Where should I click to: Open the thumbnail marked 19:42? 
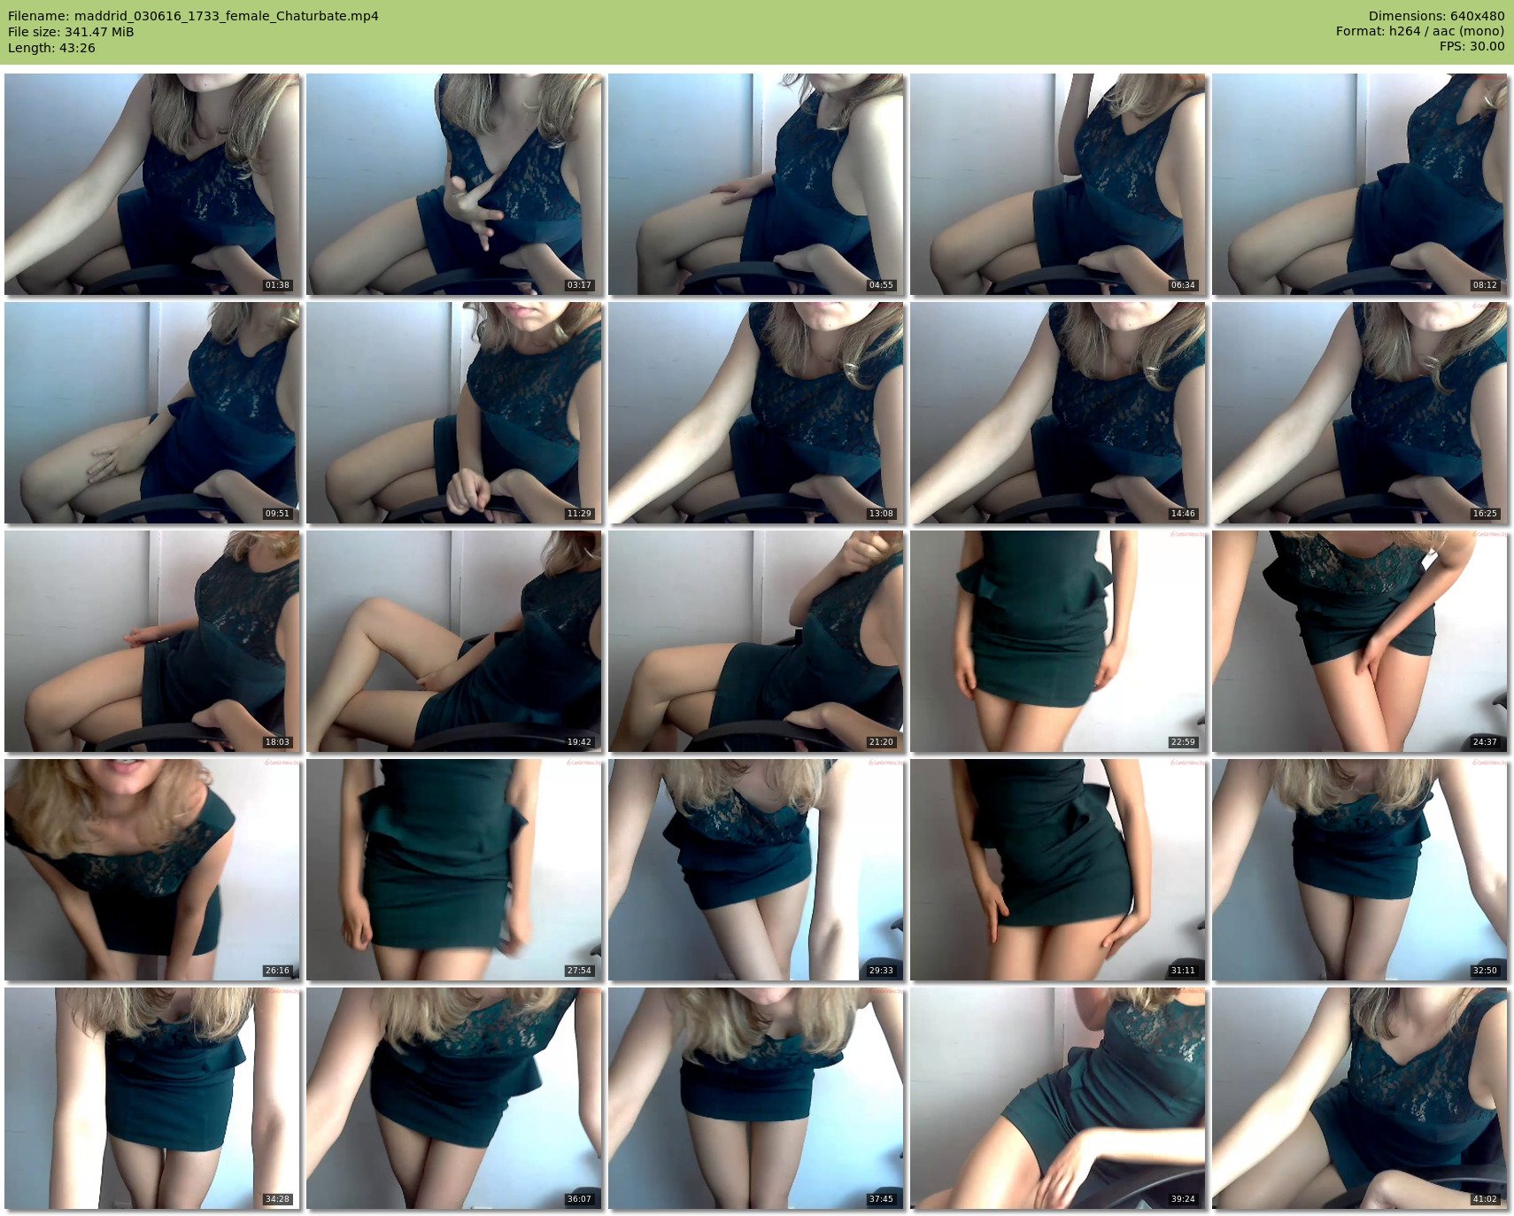coord(454,641)
